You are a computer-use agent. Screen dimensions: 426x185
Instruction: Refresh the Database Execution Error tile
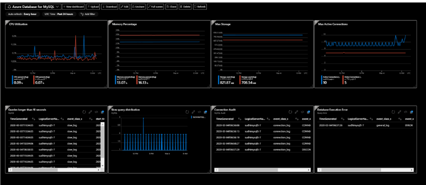pos(393,112)
